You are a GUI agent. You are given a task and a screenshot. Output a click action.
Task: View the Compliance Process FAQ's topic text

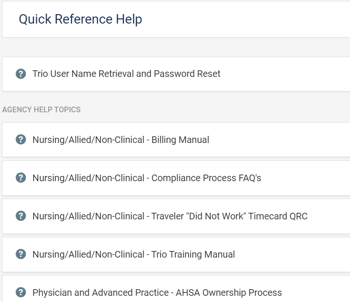[146, 178]
